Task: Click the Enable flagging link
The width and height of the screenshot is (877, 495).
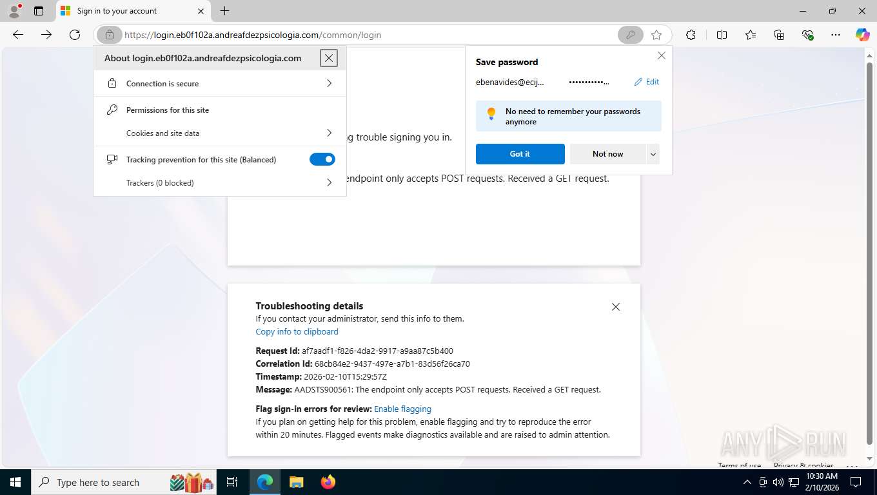Action: tap(402, 409)
